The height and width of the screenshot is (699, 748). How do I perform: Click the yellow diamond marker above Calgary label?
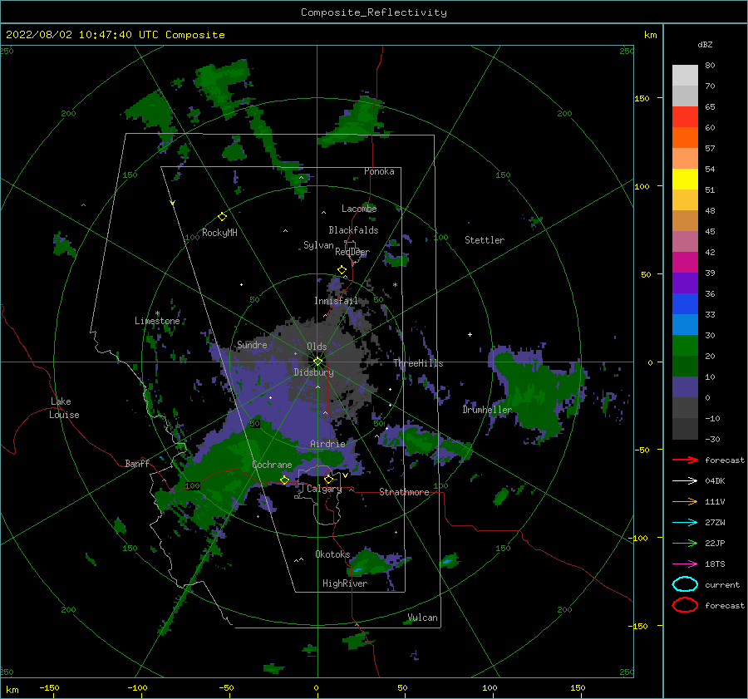coord(328,479)
